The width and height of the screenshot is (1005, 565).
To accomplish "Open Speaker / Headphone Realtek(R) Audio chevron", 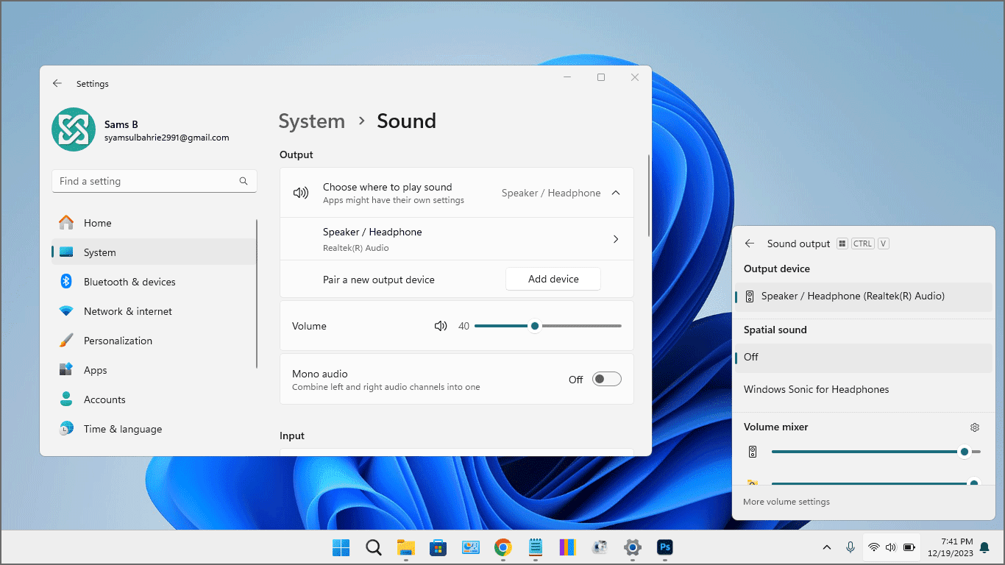I will click(x=616, y=239).
